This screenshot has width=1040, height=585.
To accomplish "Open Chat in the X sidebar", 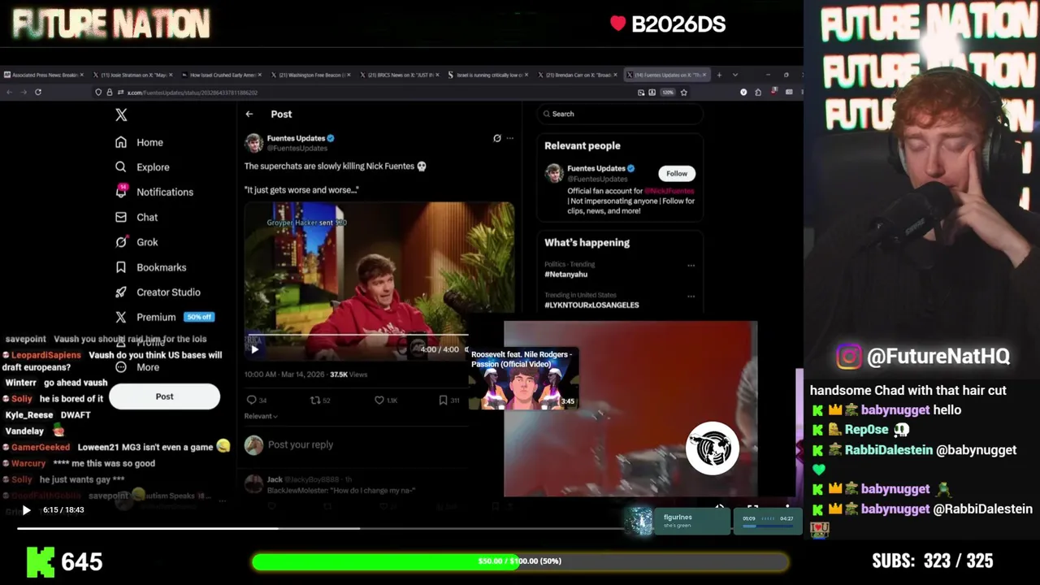I will (136, 217).
